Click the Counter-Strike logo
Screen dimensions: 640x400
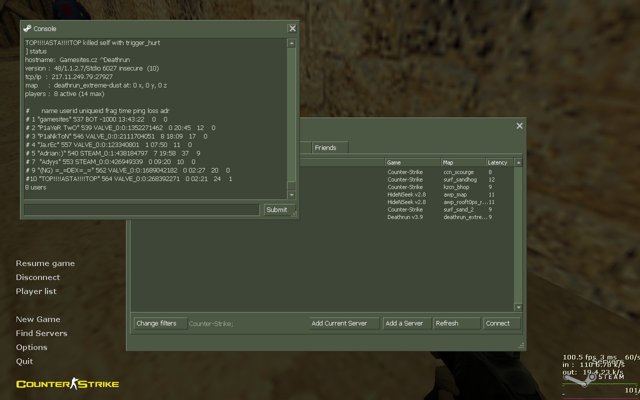point(67,384)
